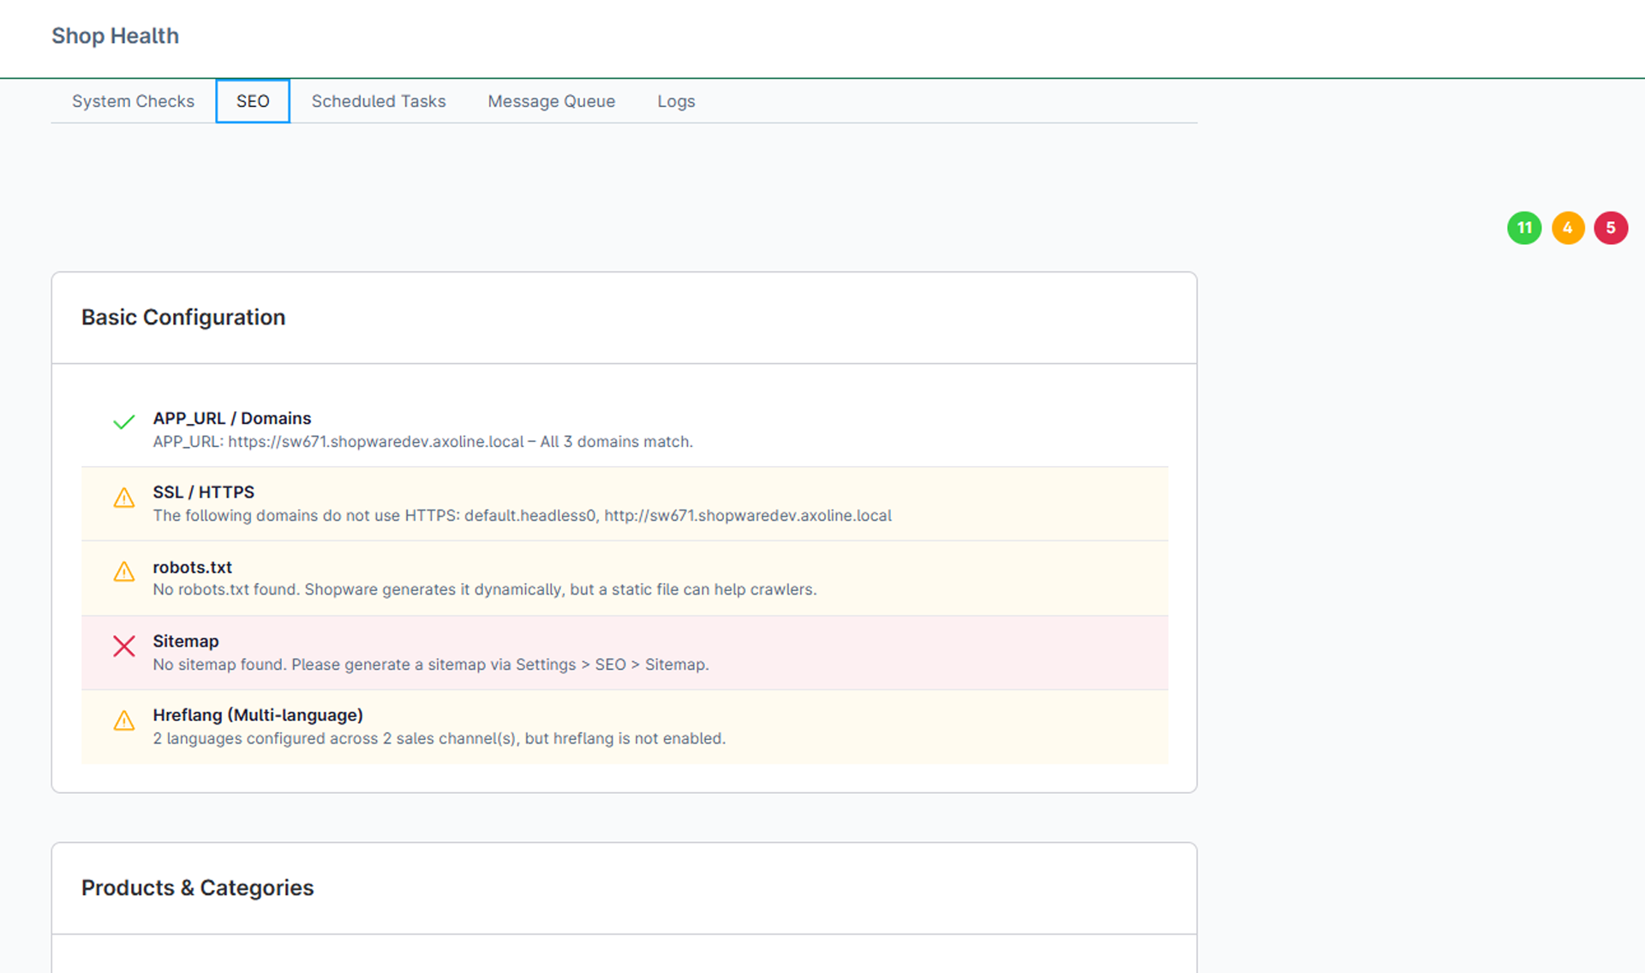This screenshot has width=1645, height=973.
Task: Click the 'All 3 domains match' description
Action: [x=422, y=442]
